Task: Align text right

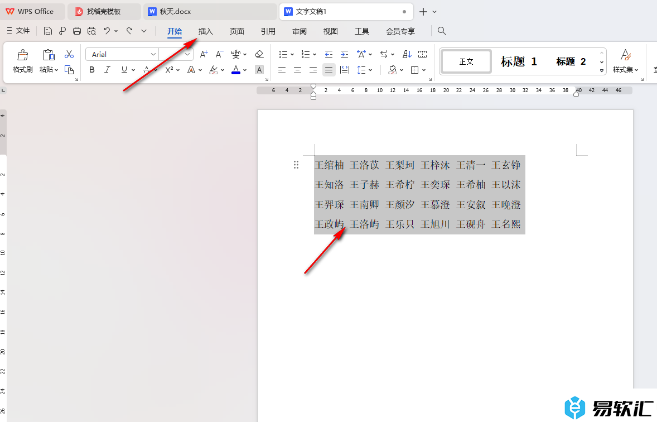Action: (x=313, y=70)
